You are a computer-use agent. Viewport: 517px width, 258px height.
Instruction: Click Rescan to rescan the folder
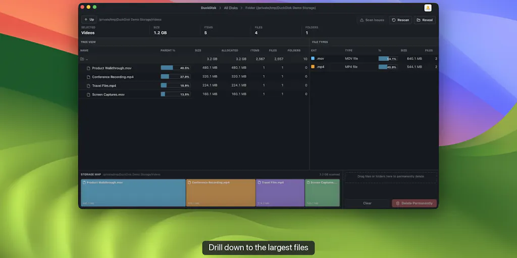pos(400,20)
